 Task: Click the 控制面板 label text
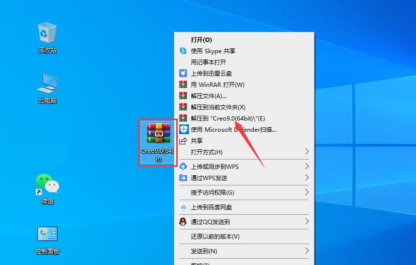(x=47, y=251)
